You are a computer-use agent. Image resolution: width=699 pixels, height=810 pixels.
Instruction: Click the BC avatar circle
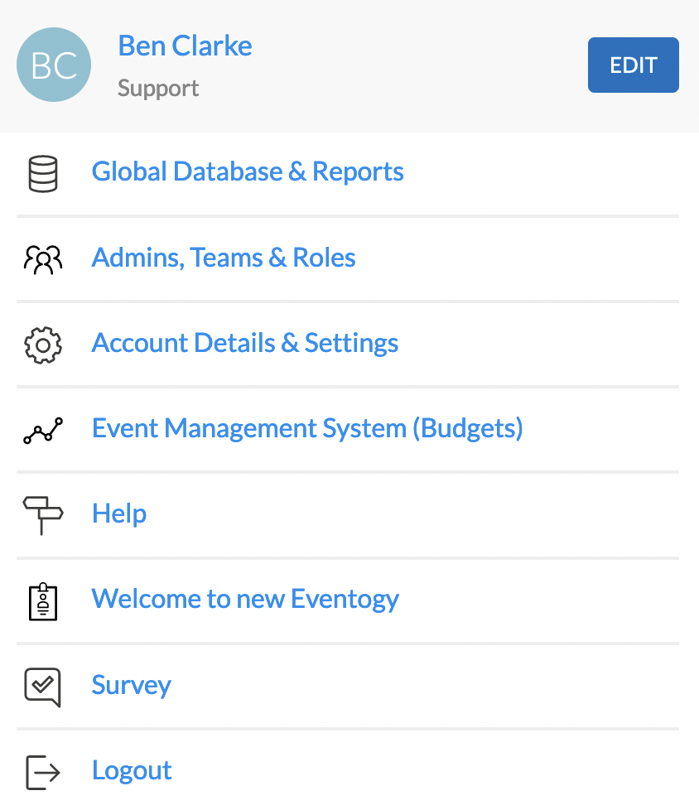[x=54, y=65]
